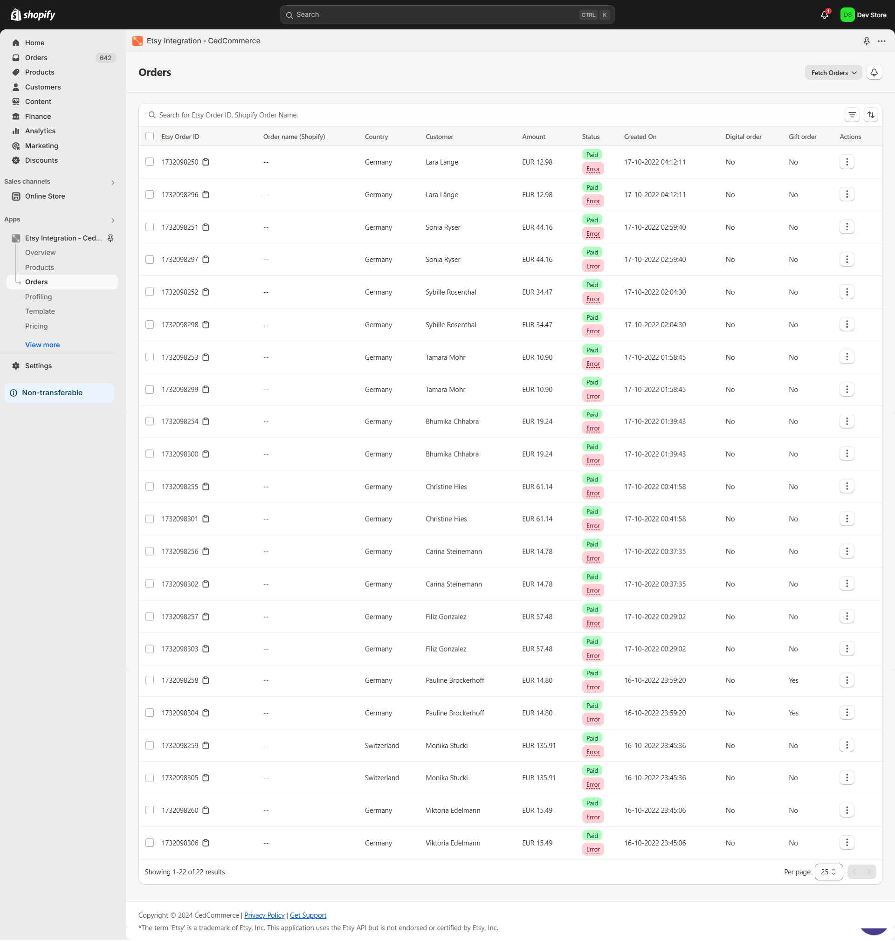Screen dimensions: 895x941
Task: Click customer name Monika Stucki for order 1732098259
Action: (x=447, y=745)
